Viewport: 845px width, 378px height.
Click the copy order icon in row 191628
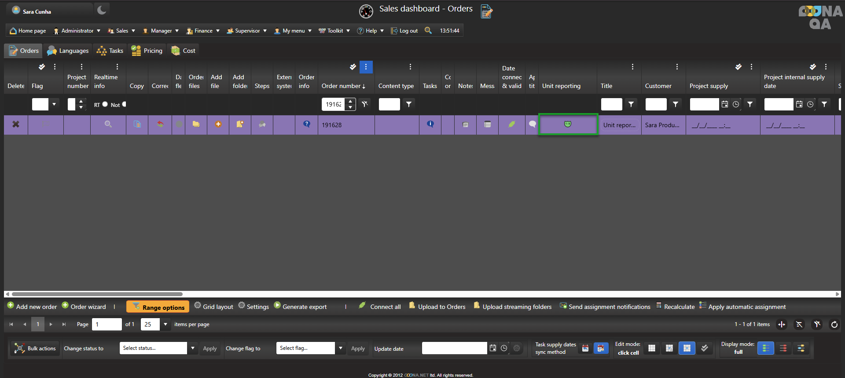click(x=137, y=125)
